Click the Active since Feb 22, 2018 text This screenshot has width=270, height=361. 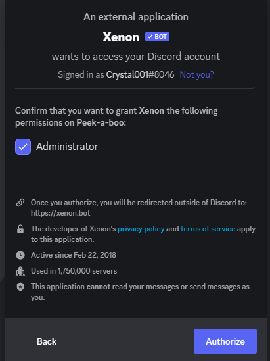74,255
